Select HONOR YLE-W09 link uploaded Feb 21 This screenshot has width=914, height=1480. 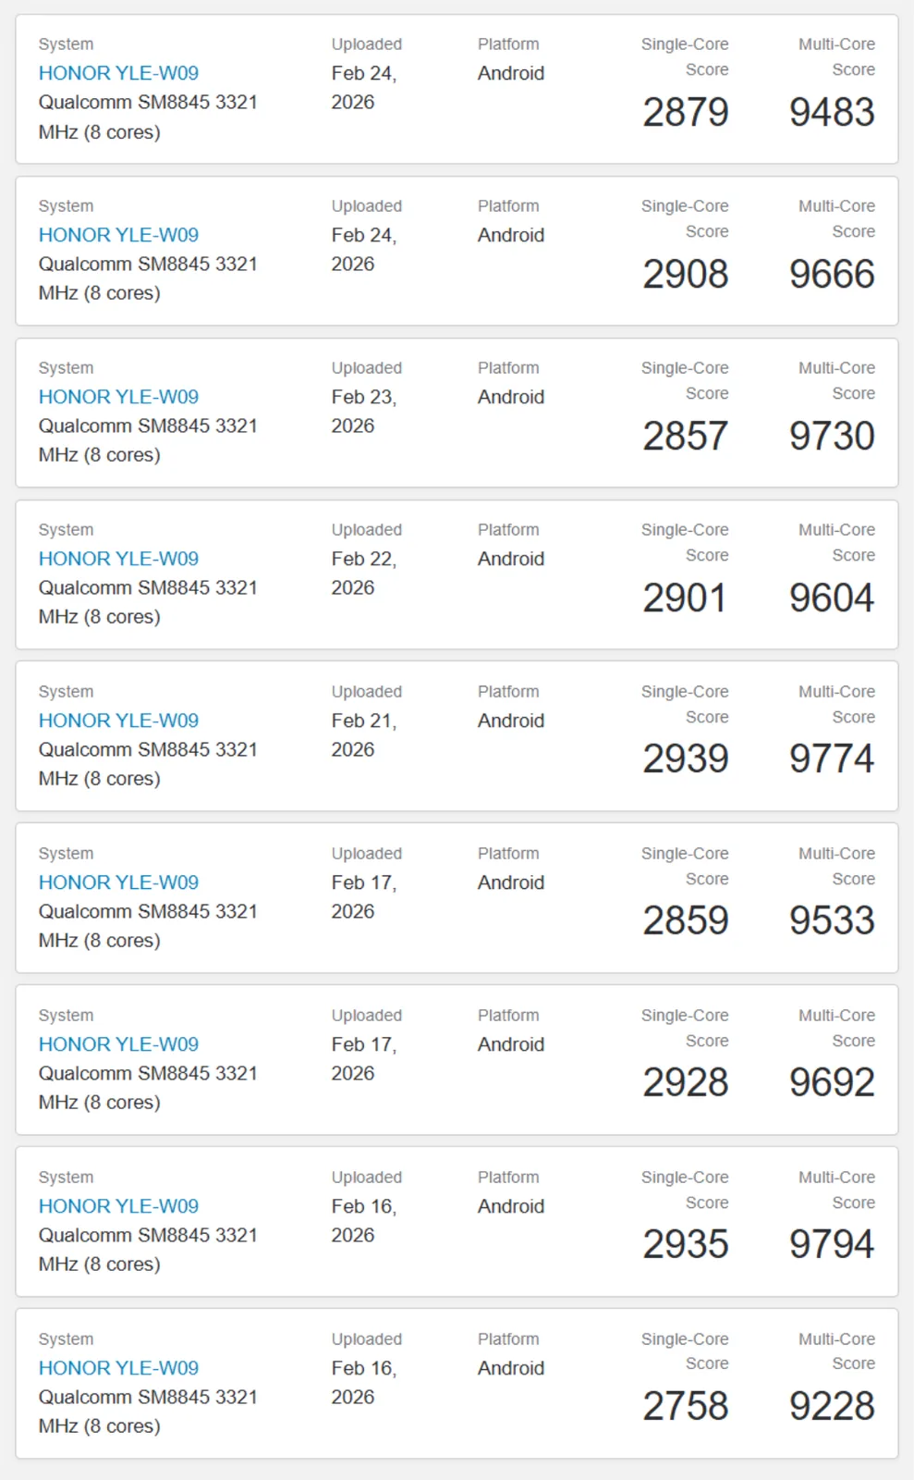coord(118,721)
